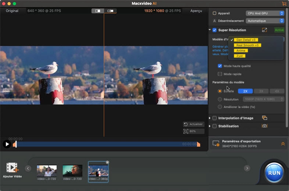Click the Super Résolution compare icon
Screen dimensions: 289x191
click(x=264, y=30)
